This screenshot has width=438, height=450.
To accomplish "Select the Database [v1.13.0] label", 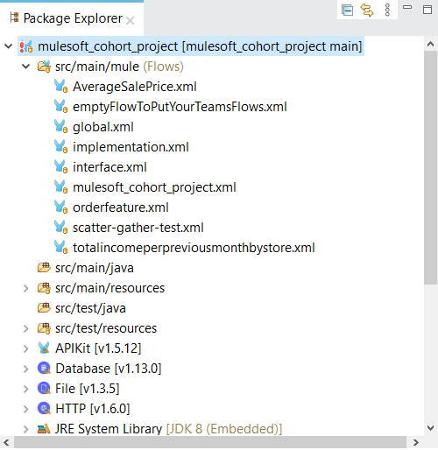I will click(109, 369).
